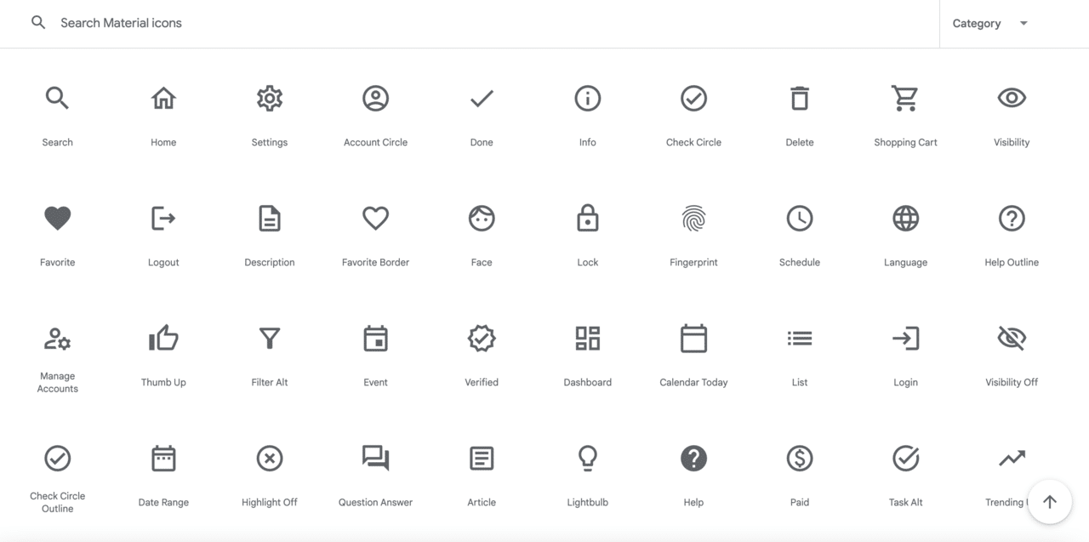
Task: Select the Favorite heart icon
Action: click(x=57, y=218)
